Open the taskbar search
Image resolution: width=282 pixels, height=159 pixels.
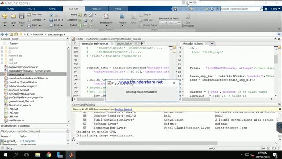[16, 155]
